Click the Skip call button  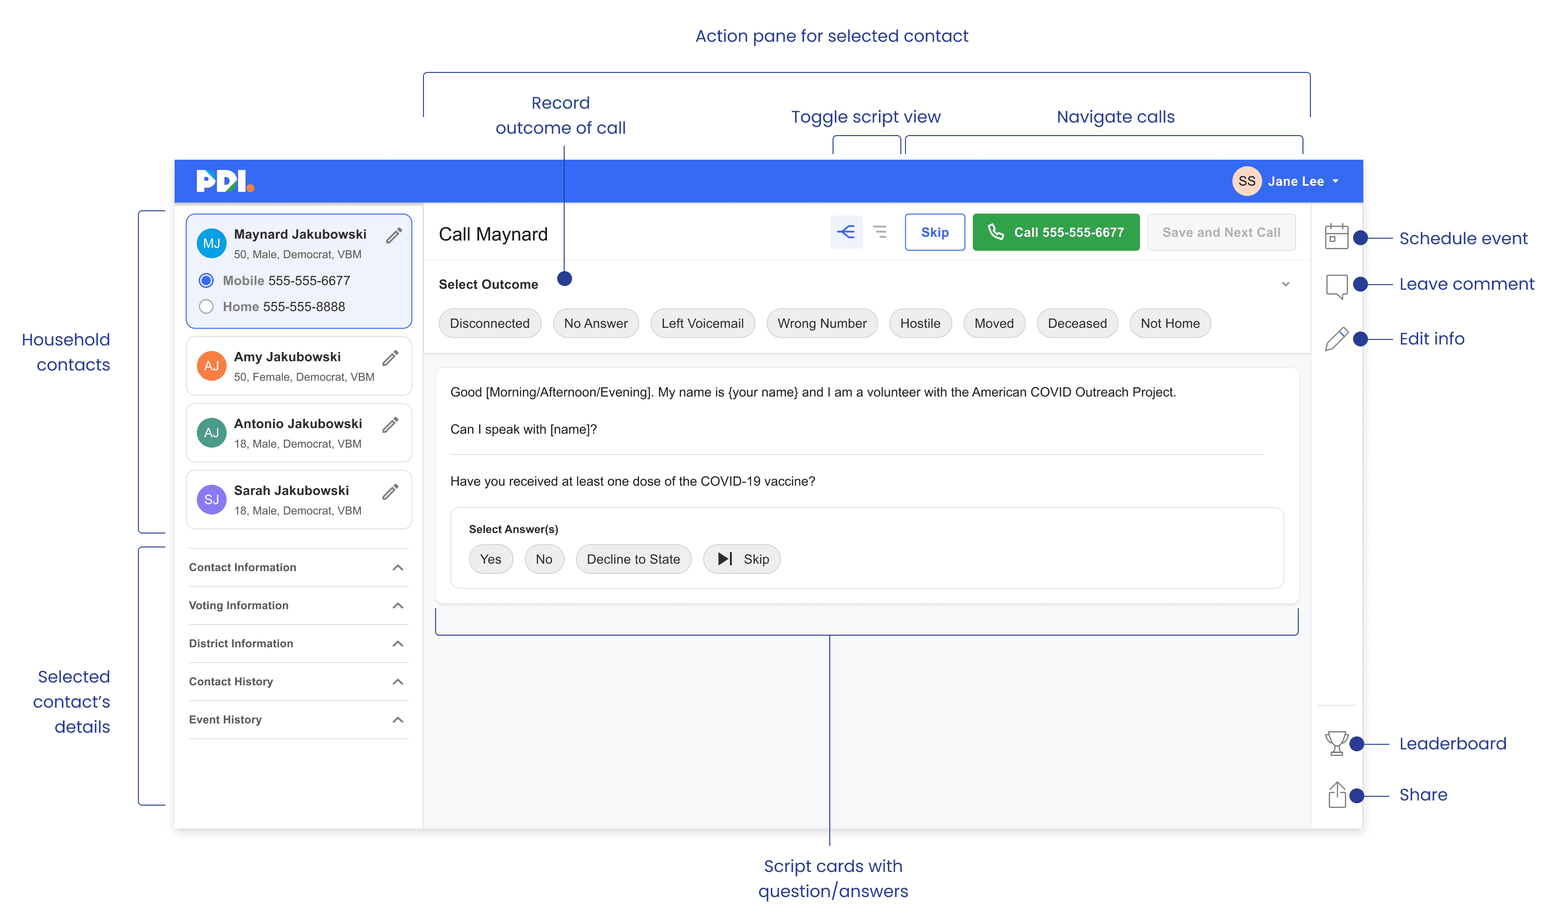[934, 232]
